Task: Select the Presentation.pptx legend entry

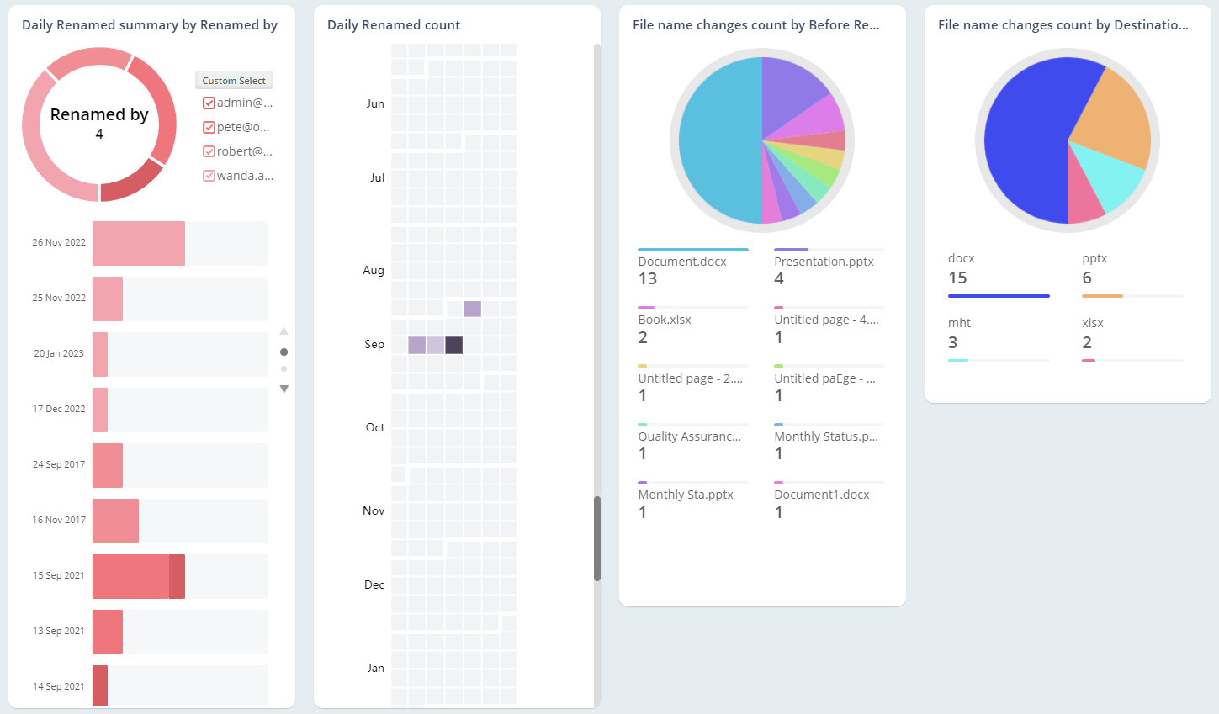Action: [x=824, y=262]
